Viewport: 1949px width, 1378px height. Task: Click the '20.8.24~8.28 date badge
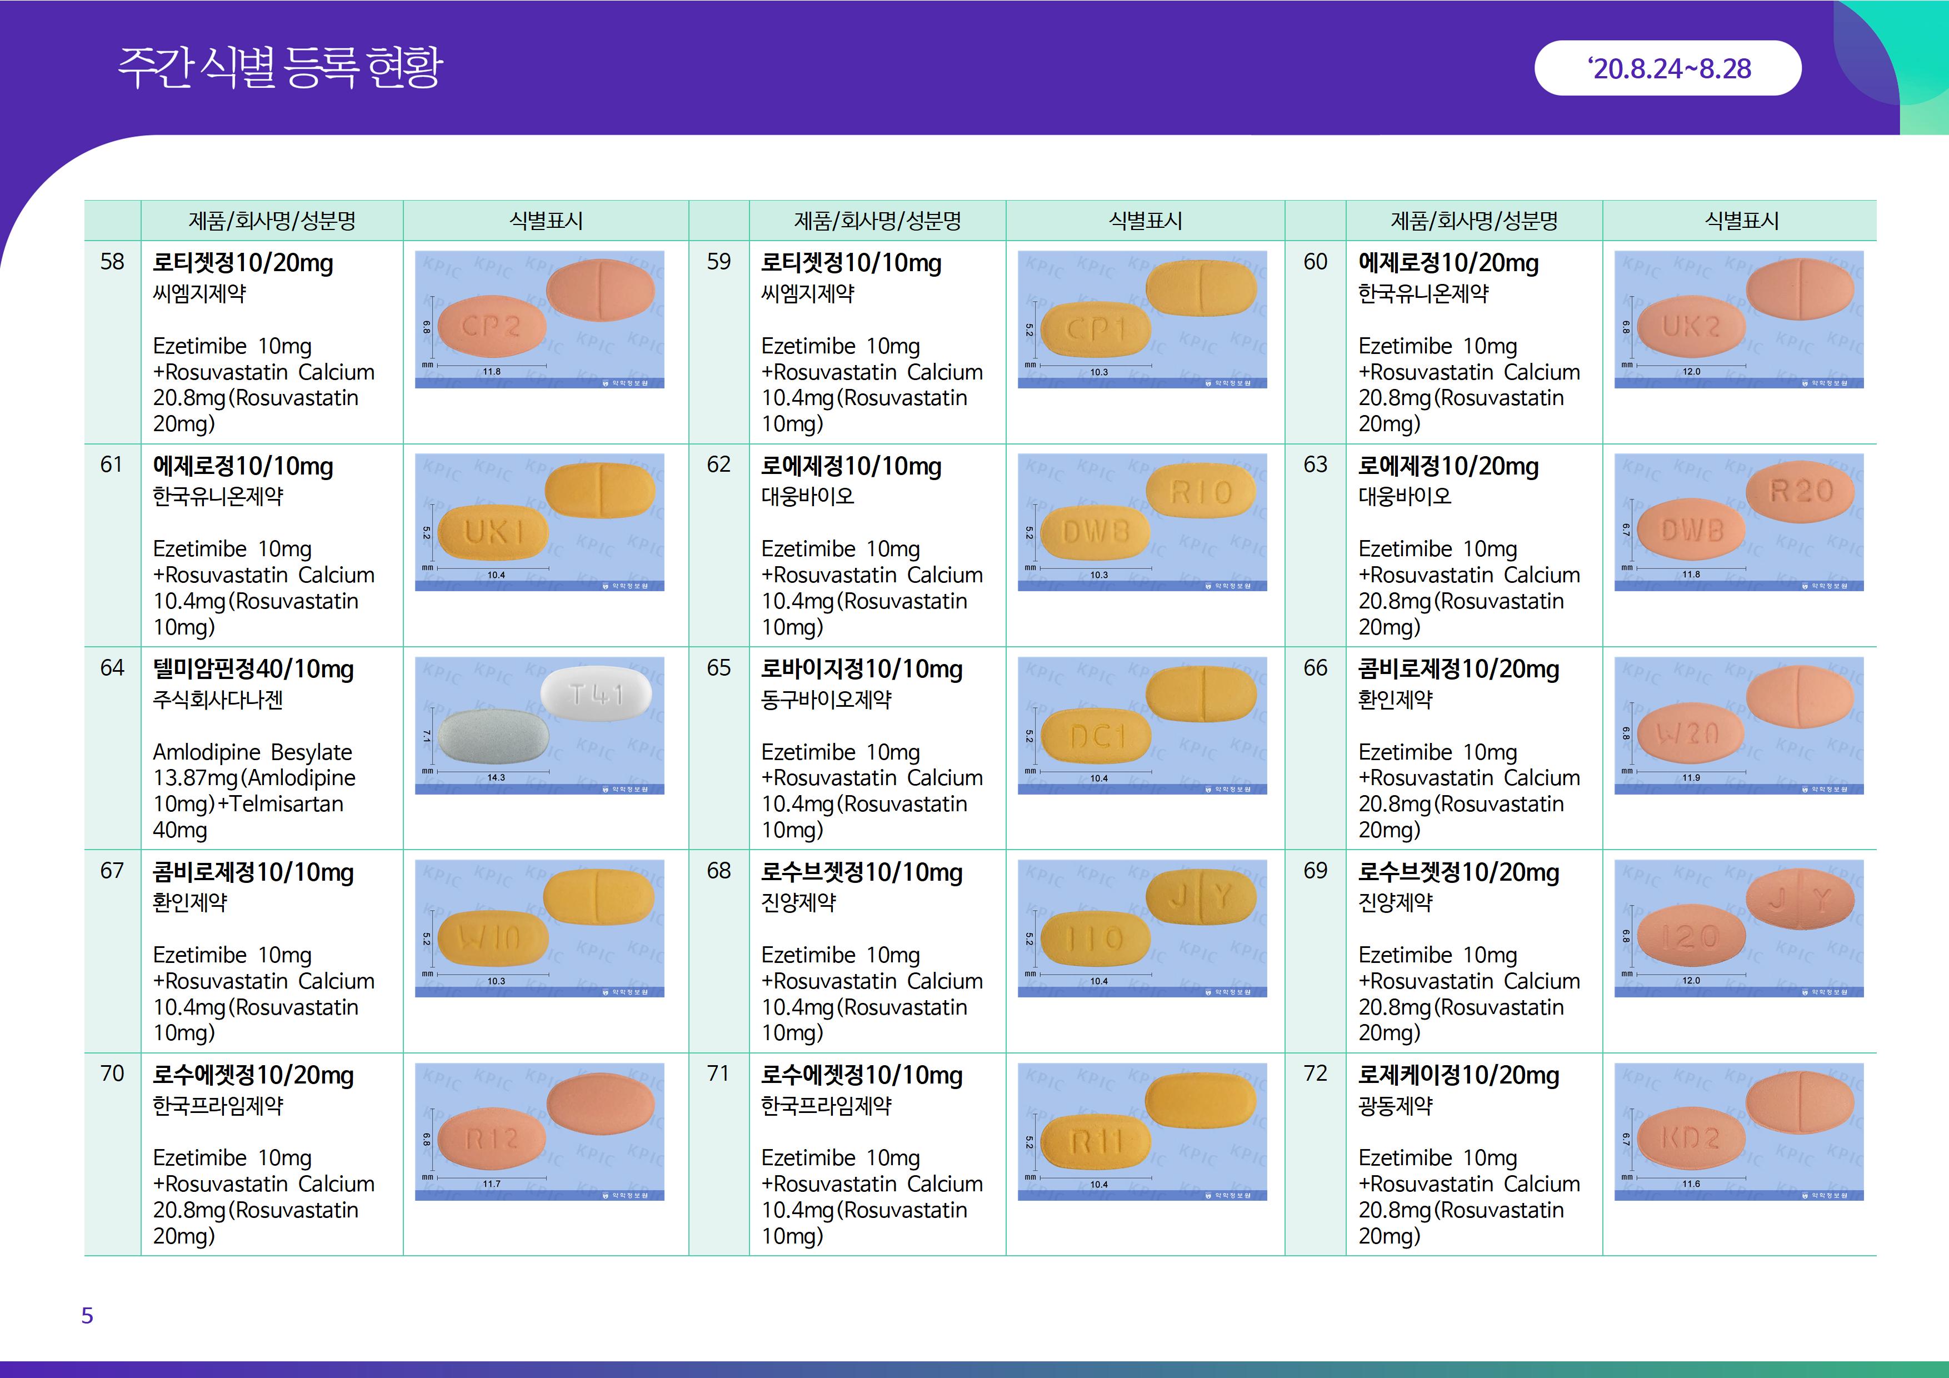1667,68
